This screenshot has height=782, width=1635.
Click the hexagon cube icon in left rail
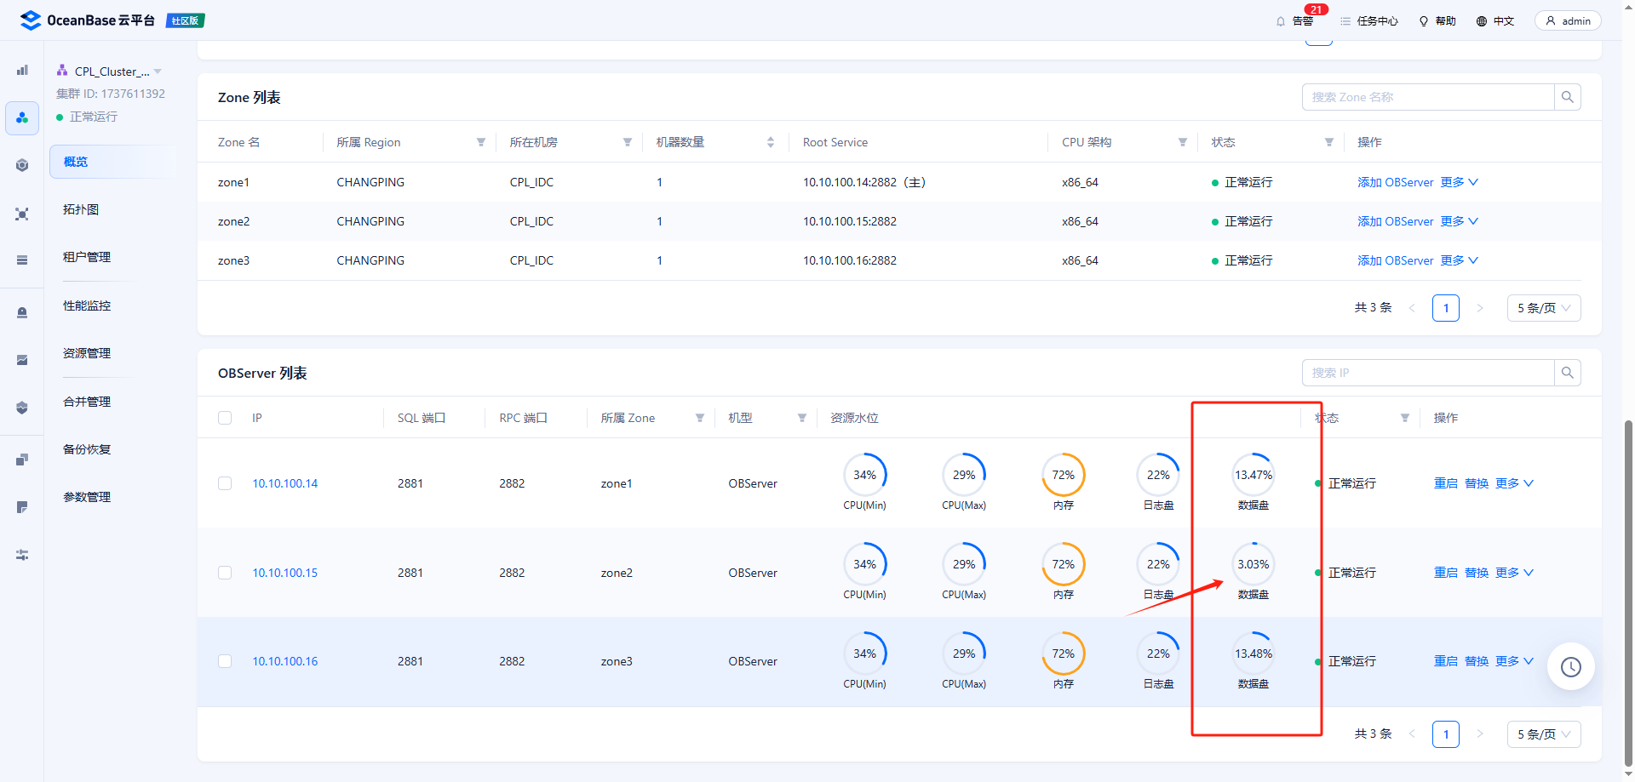22,165
